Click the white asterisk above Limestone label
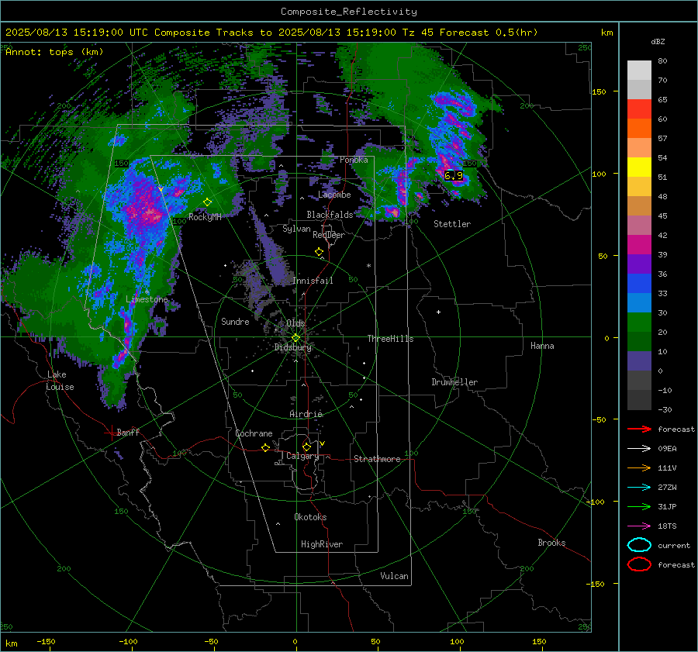698x652 pixels. pos(147,292)
